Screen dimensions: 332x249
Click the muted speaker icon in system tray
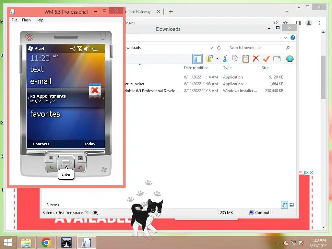[x=286, y=243]
